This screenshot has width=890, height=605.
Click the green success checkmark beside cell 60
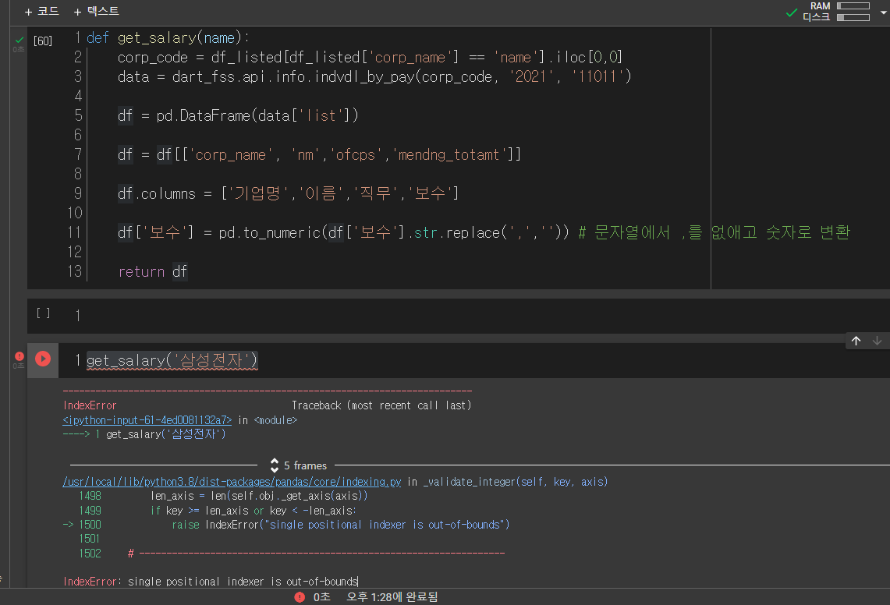(20, 40)
